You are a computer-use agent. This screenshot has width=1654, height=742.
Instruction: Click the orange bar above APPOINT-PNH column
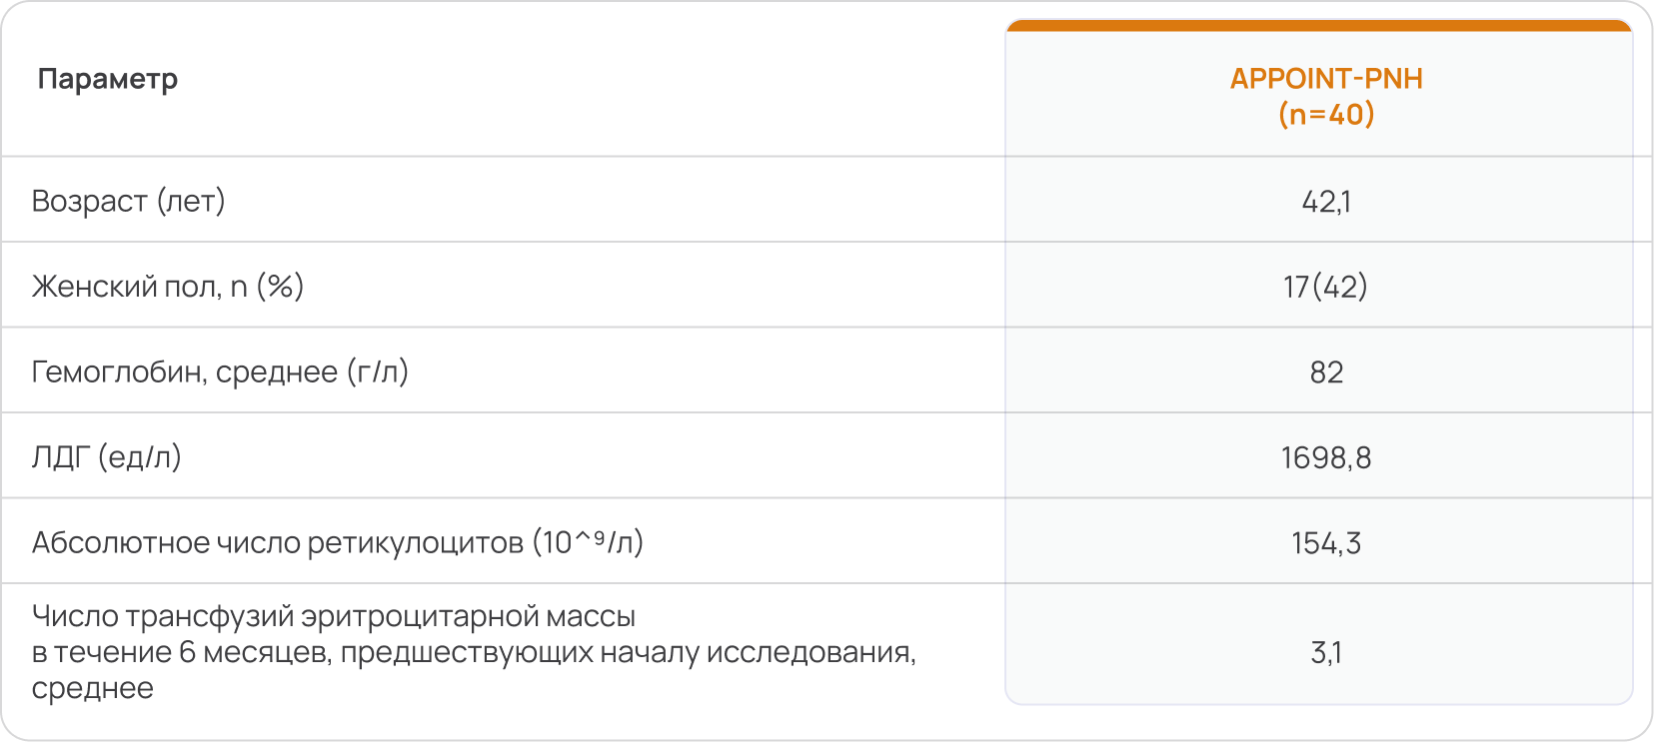tap(1318, 25)
